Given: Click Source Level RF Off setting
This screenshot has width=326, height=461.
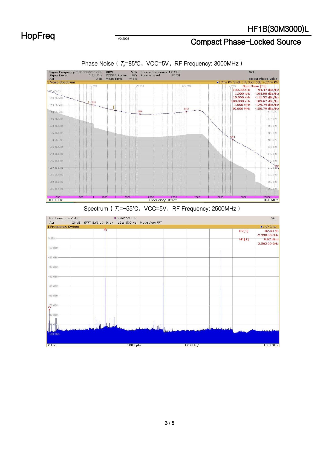Looking at the screenshot, I should click(x=160, y=76).
